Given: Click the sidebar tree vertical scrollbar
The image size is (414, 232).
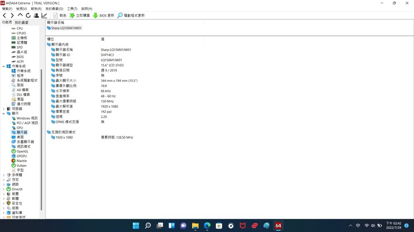Looking at the screenshot, I should pyautogui.click(x=41, y=139).
